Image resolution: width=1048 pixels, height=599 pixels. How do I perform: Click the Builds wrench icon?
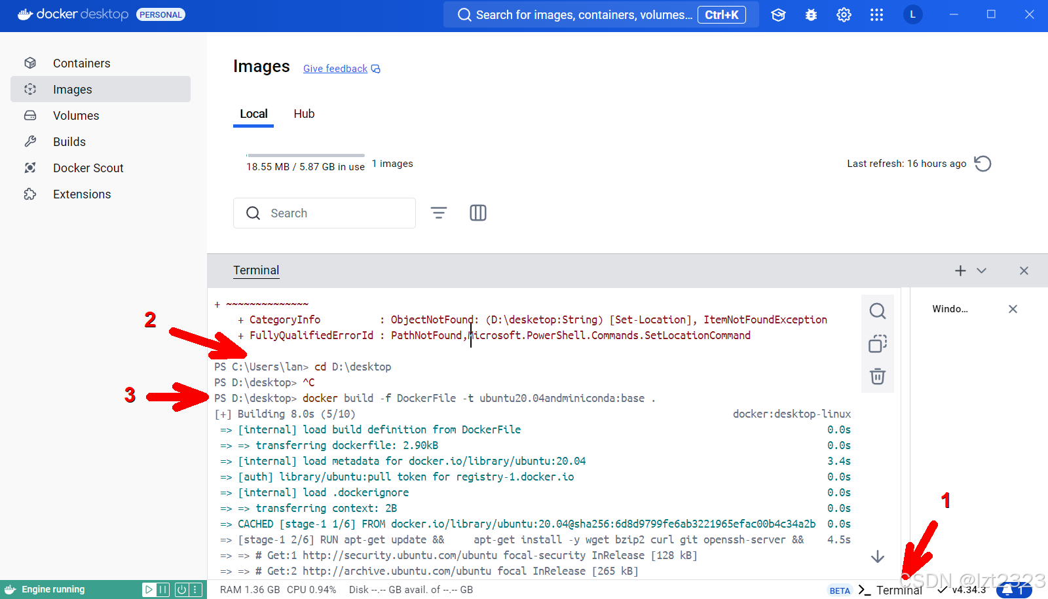30,141
